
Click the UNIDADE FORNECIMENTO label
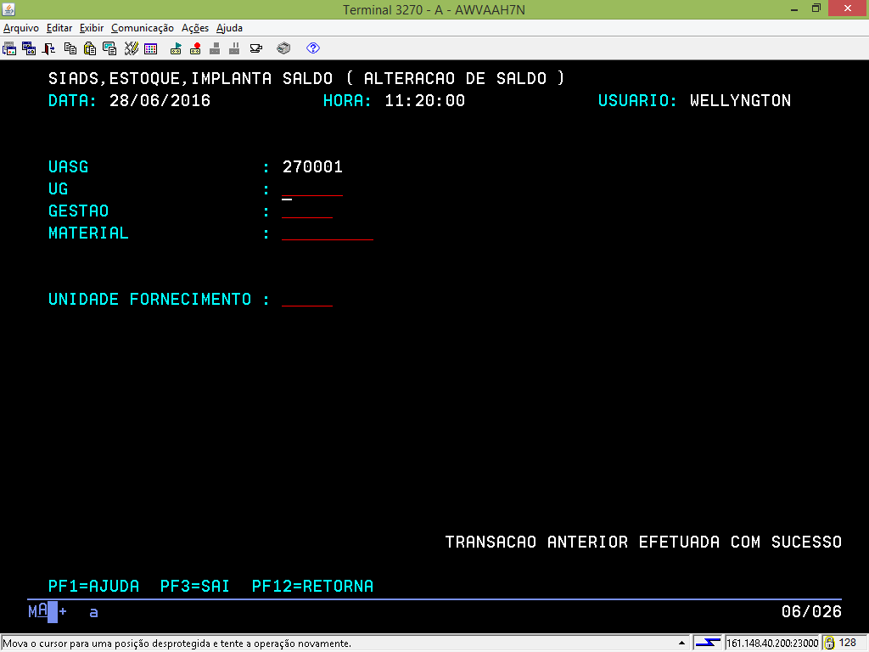point(149,300)
